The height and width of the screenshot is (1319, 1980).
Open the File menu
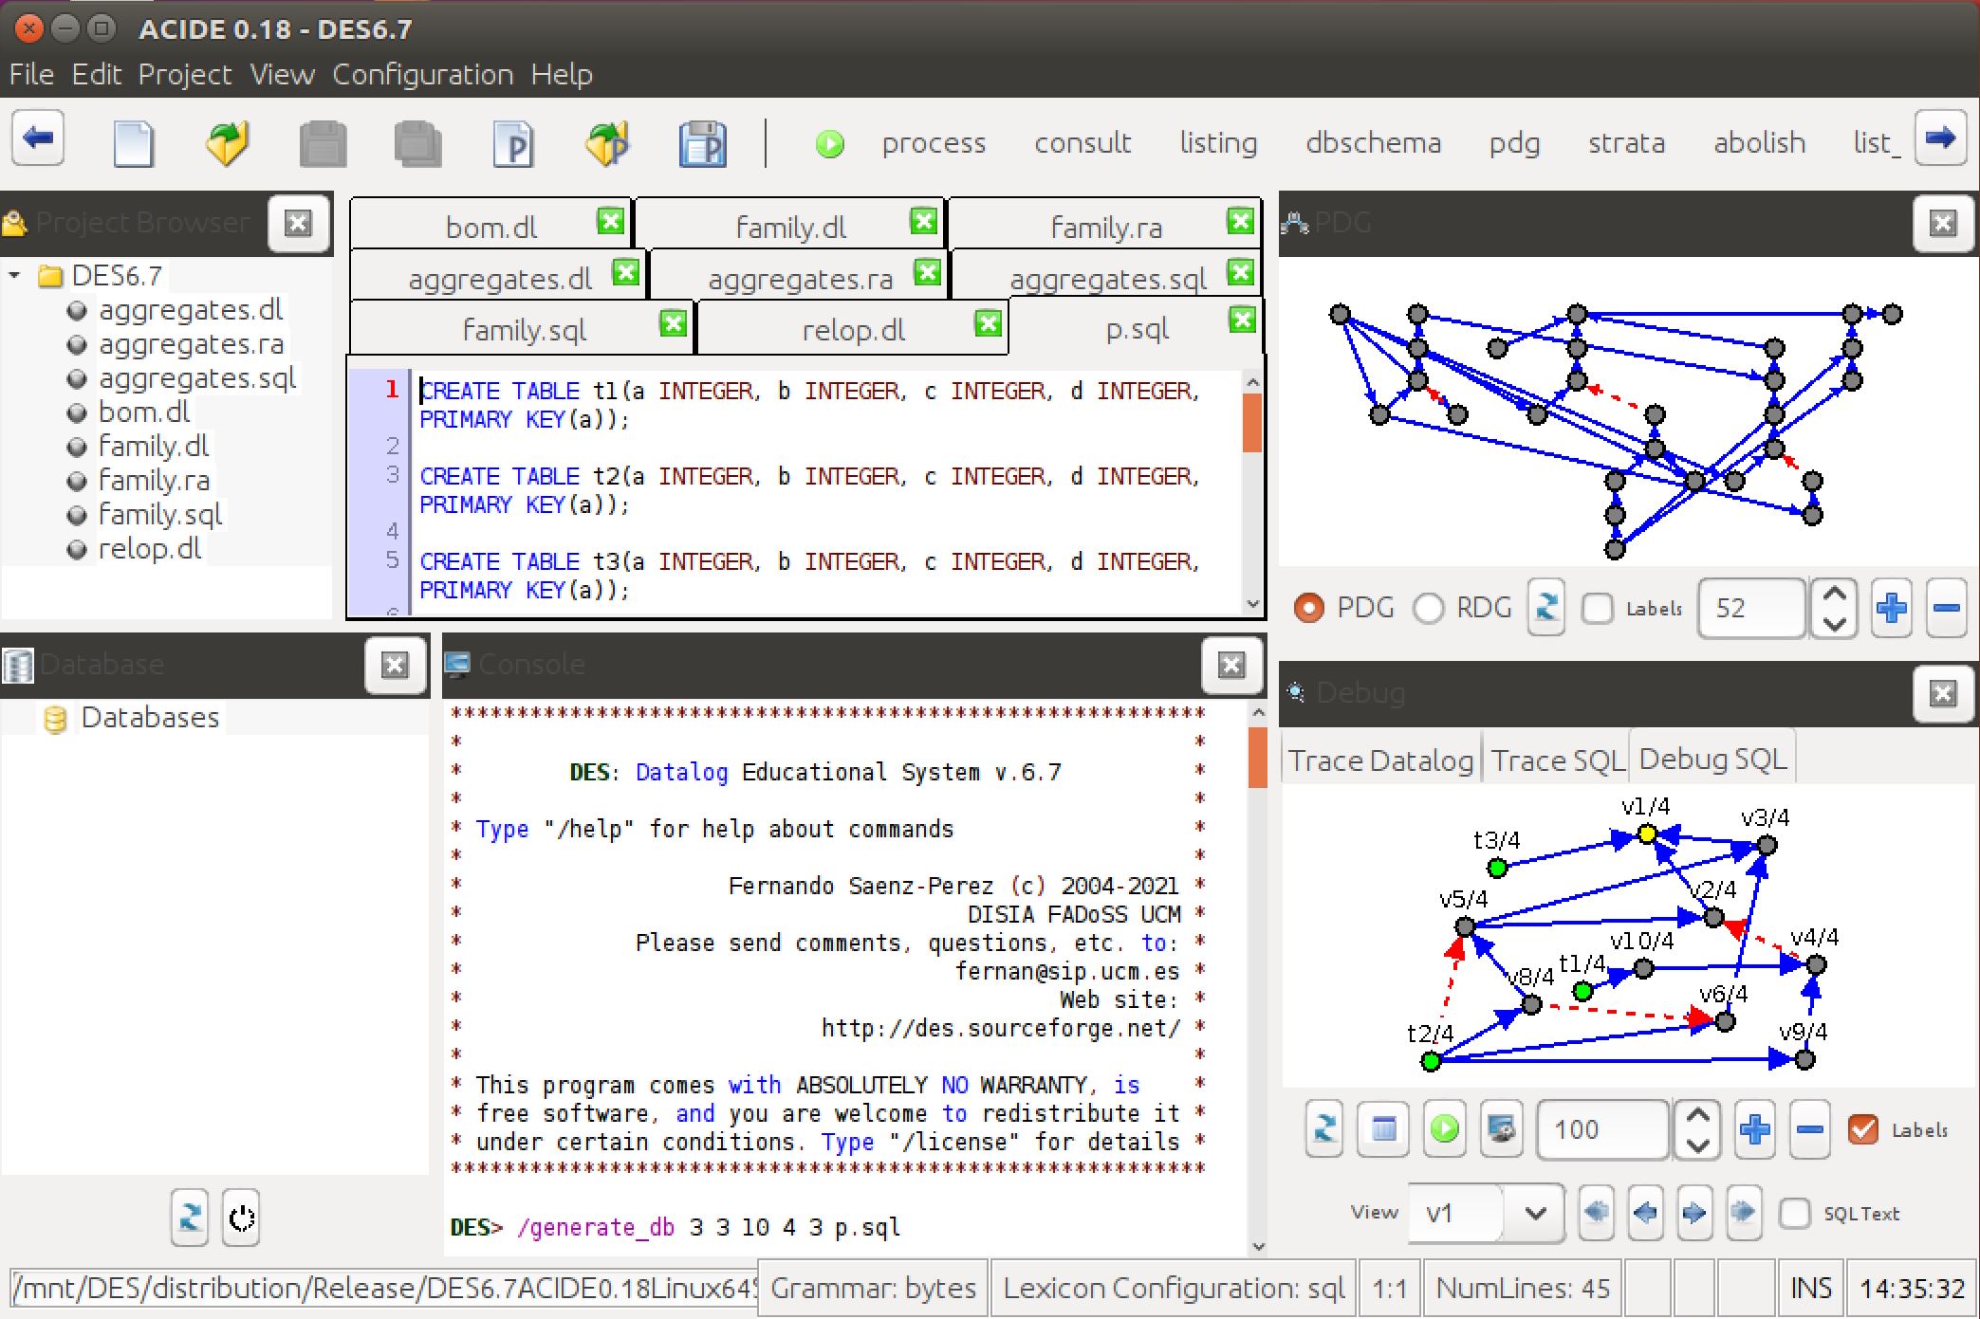(x=31, y=74)
